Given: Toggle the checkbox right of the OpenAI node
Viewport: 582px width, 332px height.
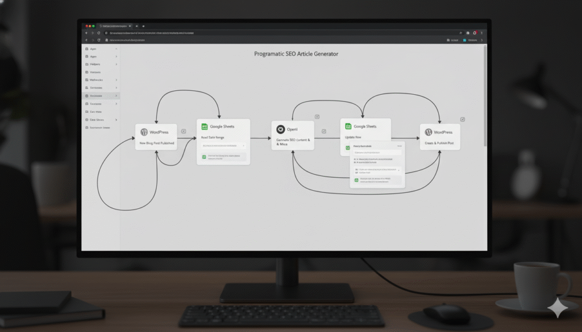Looking at the screenshot, I should click(x=323, y=132).
